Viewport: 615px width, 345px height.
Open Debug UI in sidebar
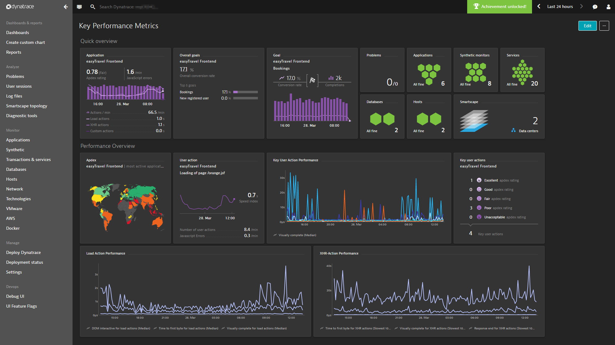[15, 296]
